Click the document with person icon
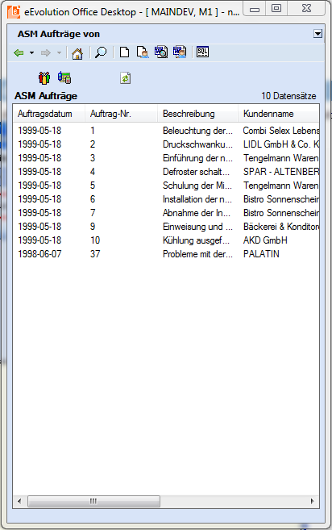 coord(143,52)
